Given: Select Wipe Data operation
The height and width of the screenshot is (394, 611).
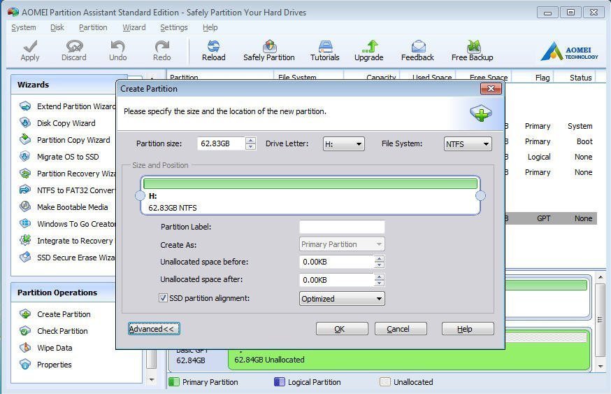Looking at the screenshot, I should pos(46,348).
